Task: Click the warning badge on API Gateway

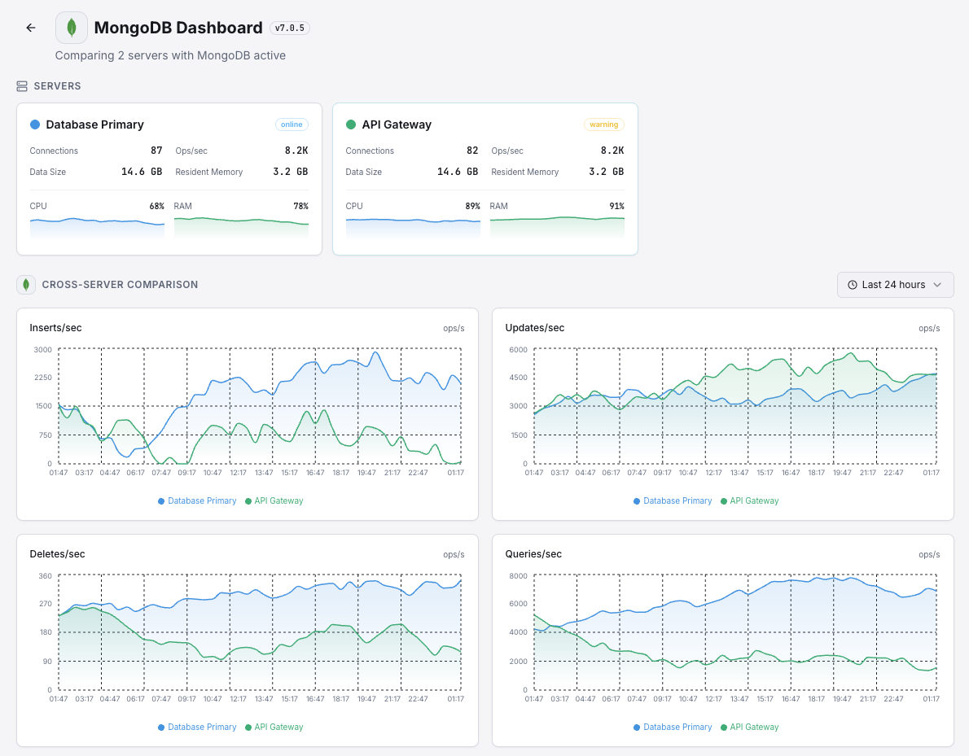Action: tap(603, 125)
